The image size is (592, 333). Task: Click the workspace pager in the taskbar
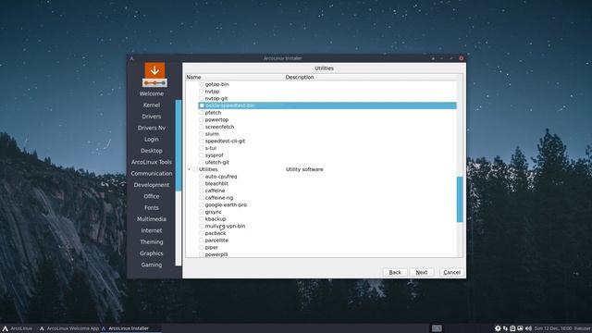point(437,328)
